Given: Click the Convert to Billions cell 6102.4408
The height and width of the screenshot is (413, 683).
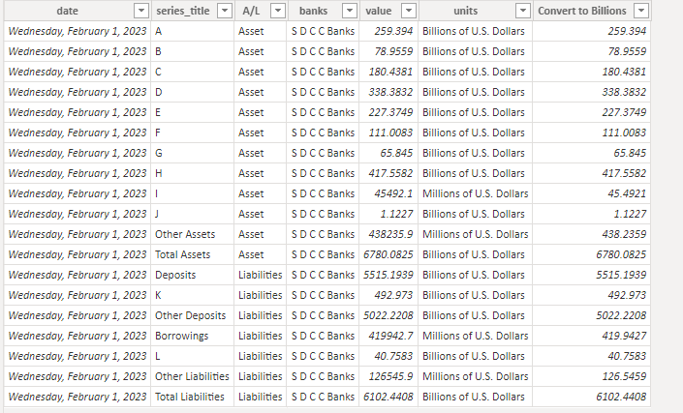Looking at the screenshot, I should (x=592, y=397).
